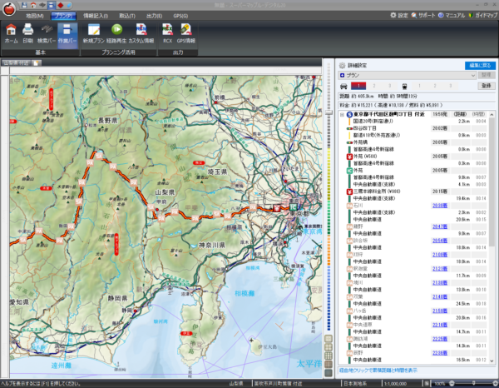Collapse the 東京都千代田区 start node tree

point(342,114)
